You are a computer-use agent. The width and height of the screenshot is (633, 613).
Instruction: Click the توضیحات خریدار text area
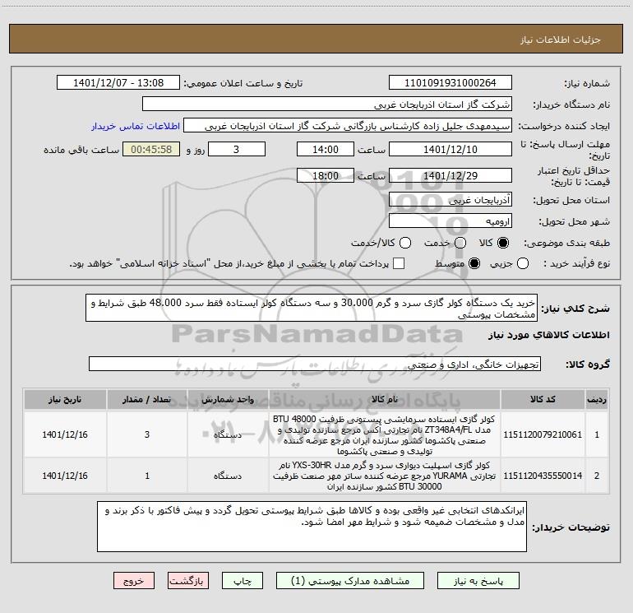312,527
